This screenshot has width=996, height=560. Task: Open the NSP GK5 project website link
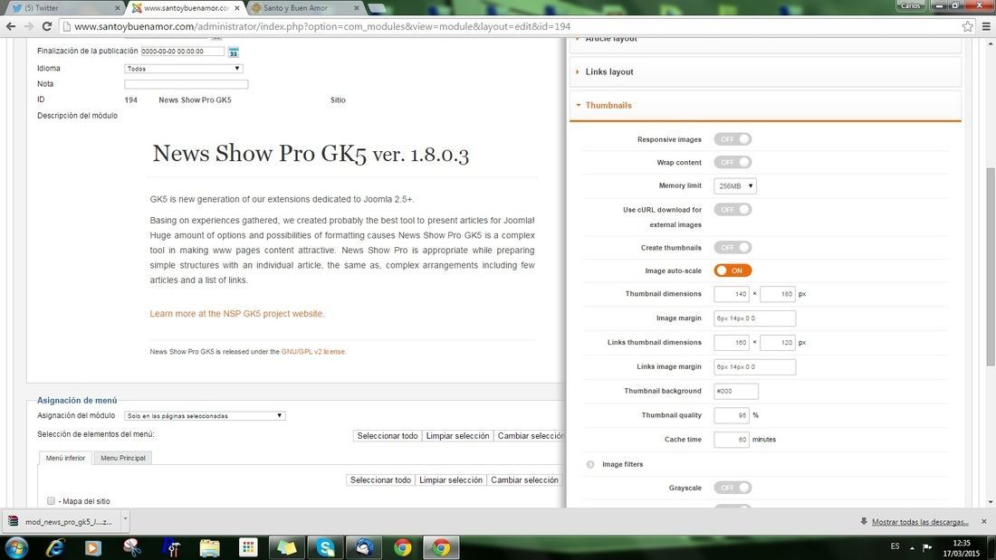click(x=237, y=314)
